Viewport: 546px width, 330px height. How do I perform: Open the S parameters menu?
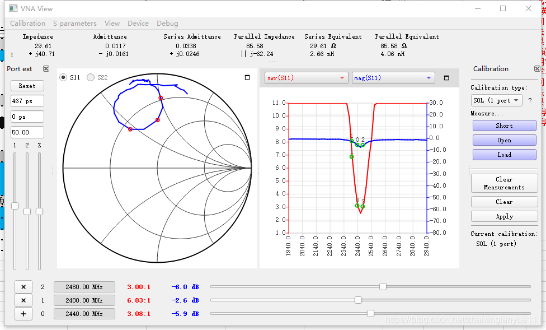[75, 24]
